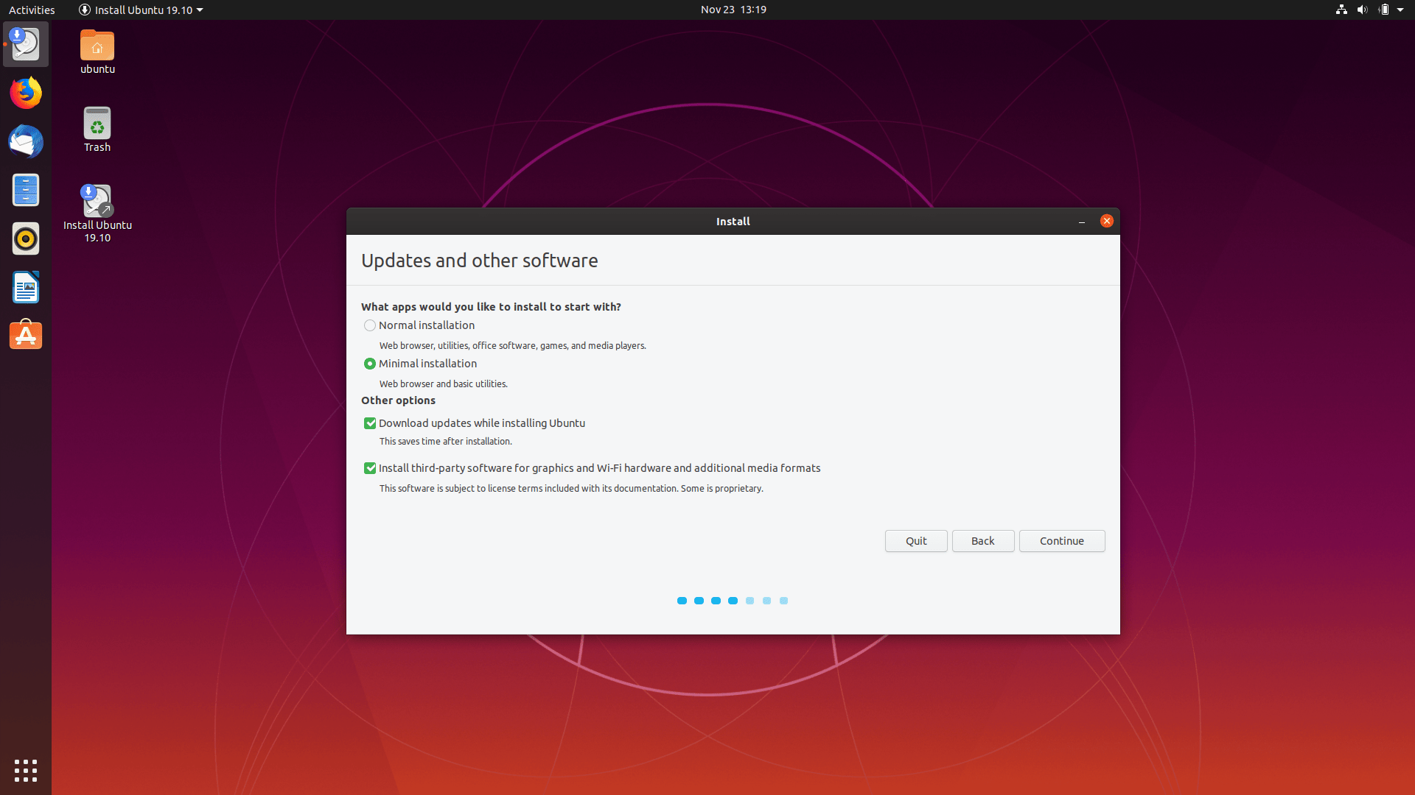Image resolution: width=1415 pixels, height=795 pixels.
Task: Open the Files manager in dock
Action: point(26,191)
